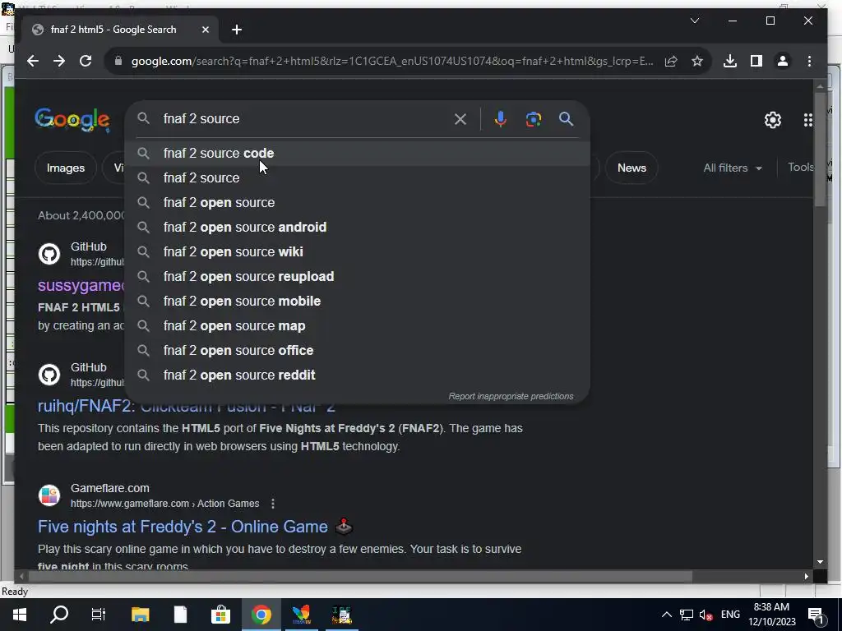This screenshot has width=842, height=631.
Task: Open a new browser tab
Action: click(237, 30)
